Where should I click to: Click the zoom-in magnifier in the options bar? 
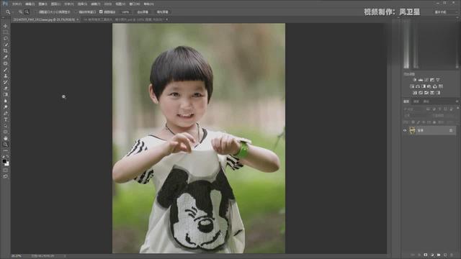click(x=20, y=12)
